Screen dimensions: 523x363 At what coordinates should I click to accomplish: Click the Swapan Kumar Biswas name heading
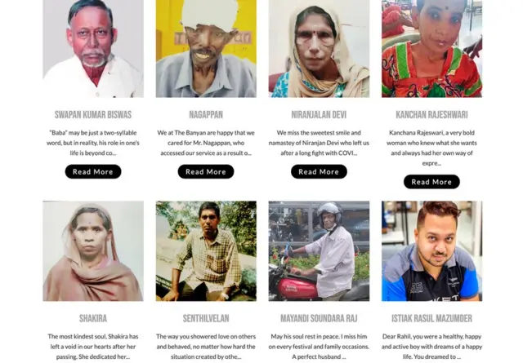93,115
